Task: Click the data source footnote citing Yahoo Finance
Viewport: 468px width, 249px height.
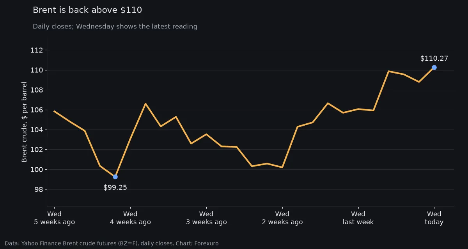Action: click(x=112, y=243)
